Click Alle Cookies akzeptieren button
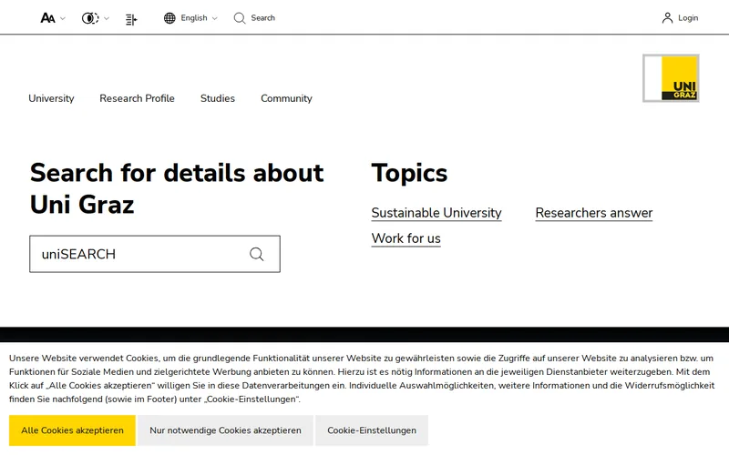 (x=73, y=430)
